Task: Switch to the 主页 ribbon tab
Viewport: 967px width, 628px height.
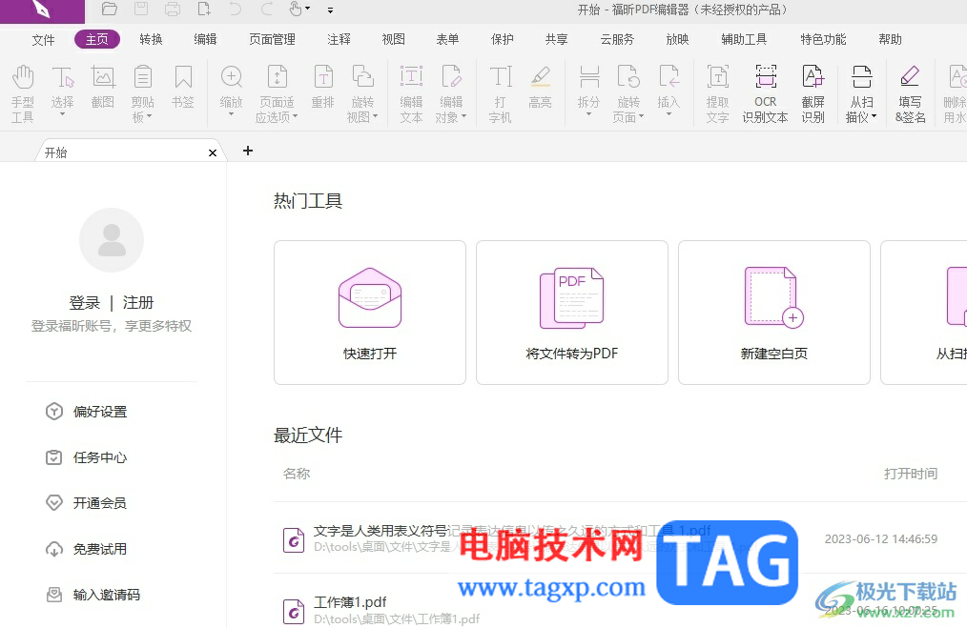Action: pyautogui.click(x=97, y=39)
